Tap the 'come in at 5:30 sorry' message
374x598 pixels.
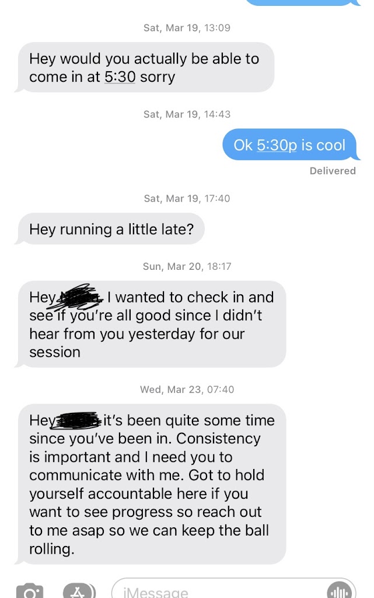pyautogui.click(x=144, y=68)
